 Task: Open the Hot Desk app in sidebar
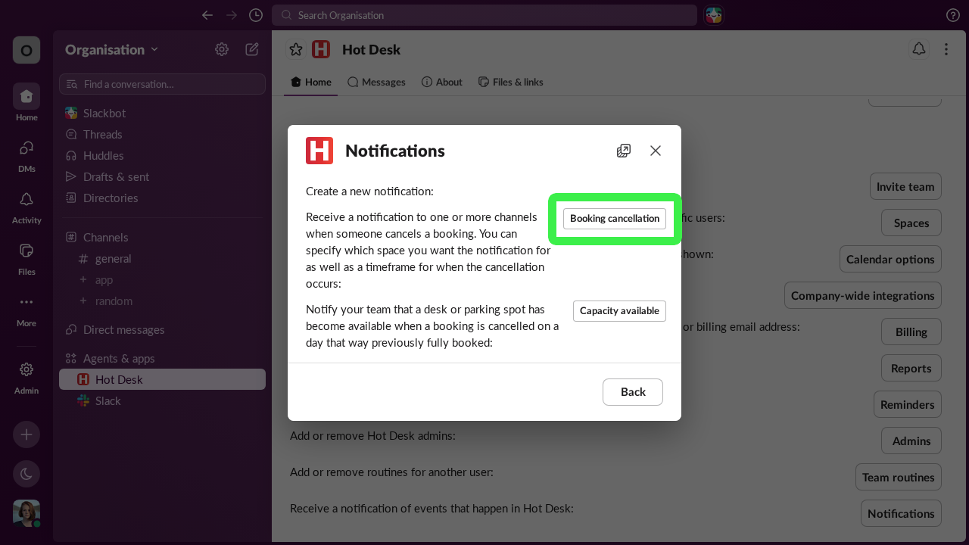pyautogui.click(x=162, y=379)
